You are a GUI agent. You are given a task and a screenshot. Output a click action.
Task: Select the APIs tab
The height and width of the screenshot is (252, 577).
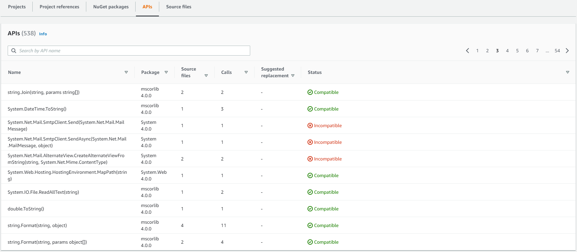(x=147, y=7)
